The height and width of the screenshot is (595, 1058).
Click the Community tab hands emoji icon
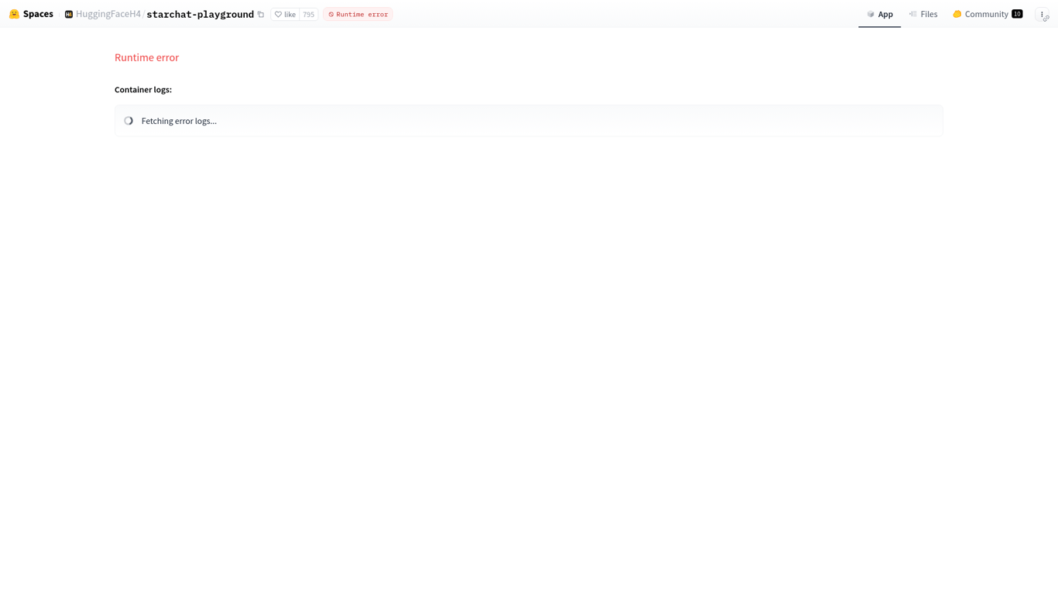[957, 14]
